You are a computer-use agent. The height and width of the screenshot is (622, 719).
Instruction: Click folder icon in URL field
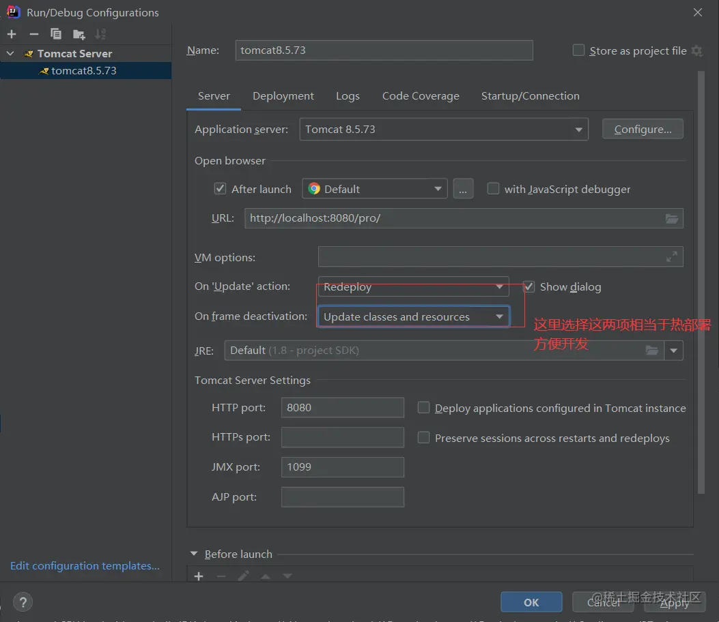[672, 218]
